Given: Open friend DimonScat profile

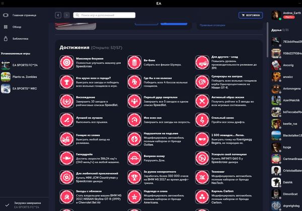Looking at the screenshot, I should point(286,194).
